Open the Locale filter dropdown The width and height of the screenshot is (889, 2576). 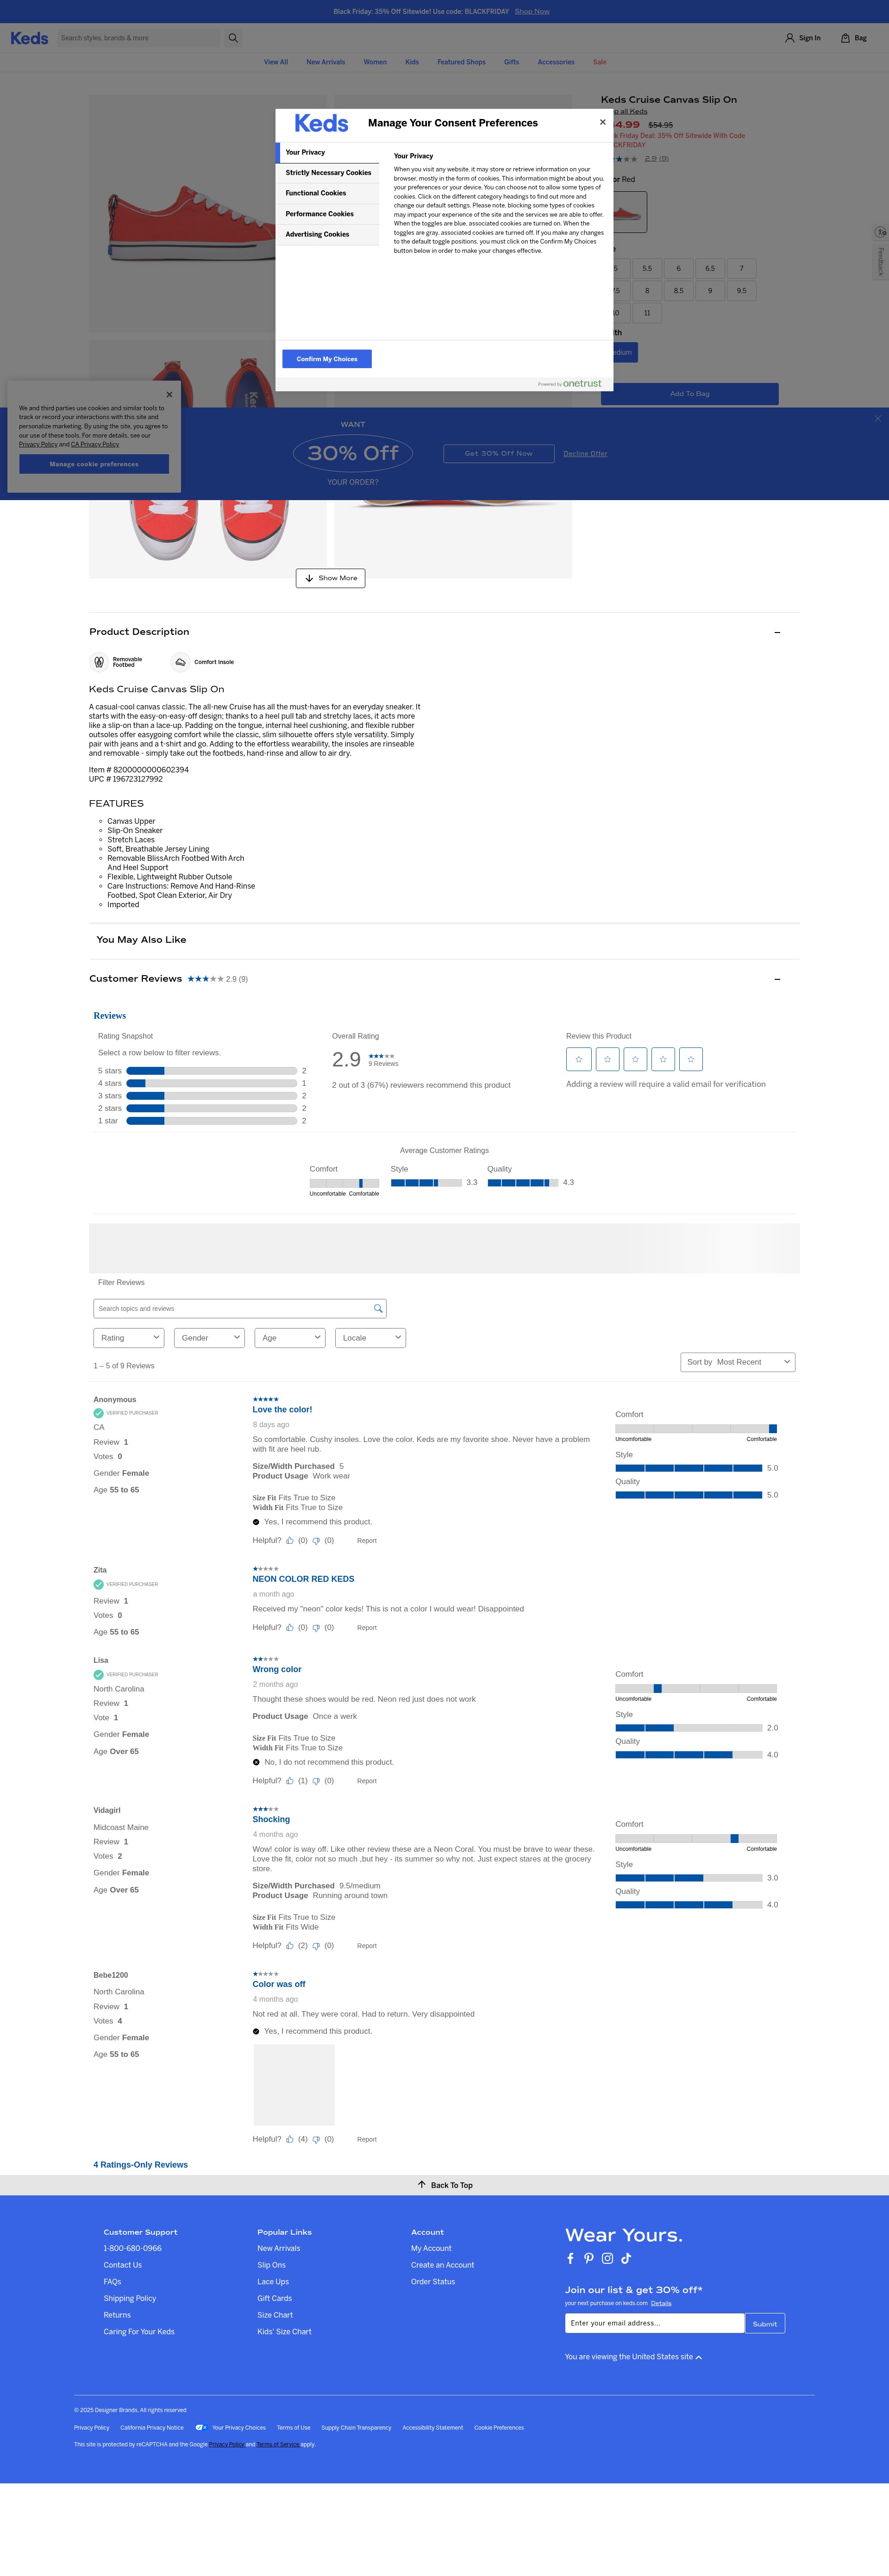371,1338
